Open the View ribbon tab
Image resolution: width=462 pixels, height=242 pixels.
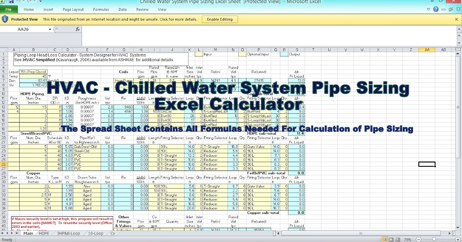click(x=162, y=9)
